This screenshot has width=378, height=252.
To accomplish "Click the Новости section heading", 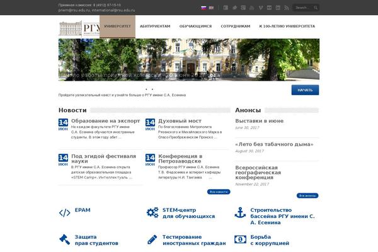I will tap(72, 110).
